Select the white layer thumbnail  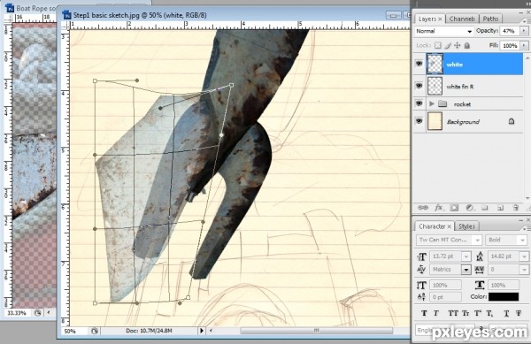coord(435,64)
